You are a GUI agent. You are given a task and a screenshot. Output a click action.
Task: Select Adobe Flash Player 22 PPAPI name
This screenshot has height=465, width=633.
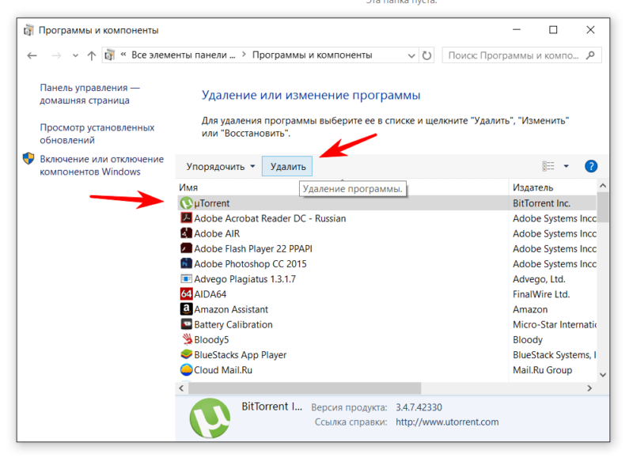(253, 248)
